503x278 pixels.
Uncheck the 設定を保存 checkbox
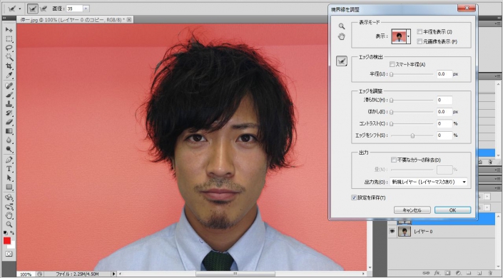click(x=354, y=197)
